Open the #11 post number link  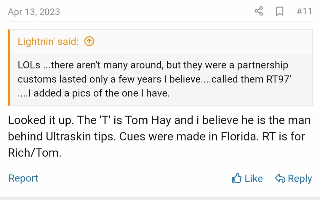point(304,12)
